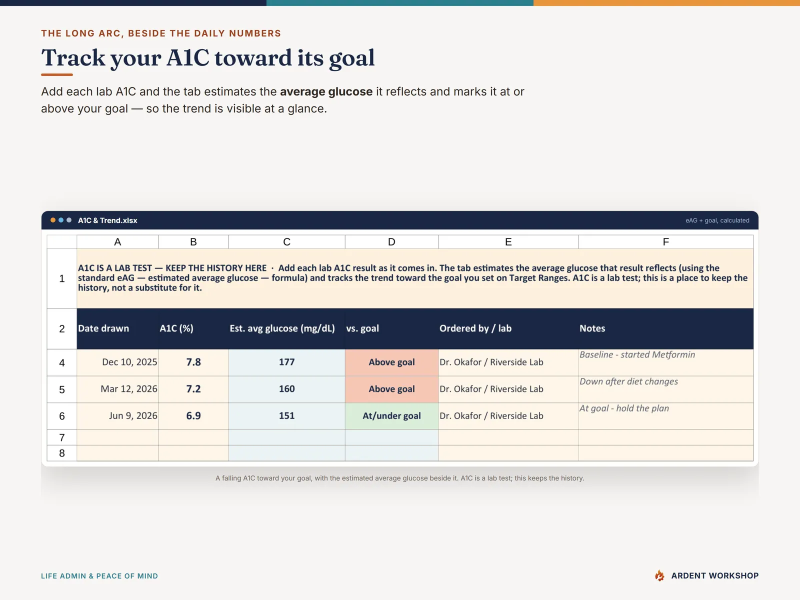Image resolution: width=800 pixels, height=600 pixels.
Task: Click the orange window dot in title bar
Action: (x=53, y=220)
